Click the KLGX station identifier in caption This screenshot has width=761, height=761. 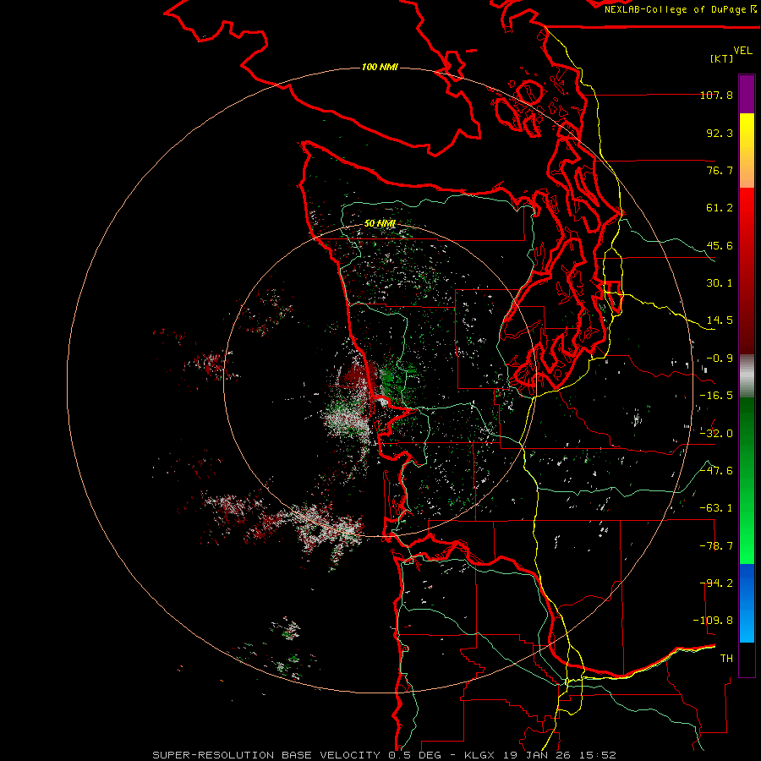click(480, 755)
